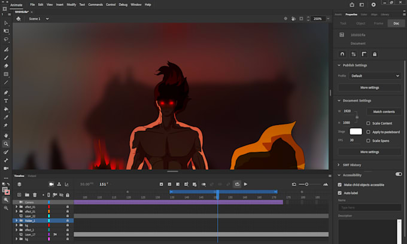The height and width of the screenshot is (244, 407).
Task: Expand the effect_2 layer folder
Action: click(17, 230)
